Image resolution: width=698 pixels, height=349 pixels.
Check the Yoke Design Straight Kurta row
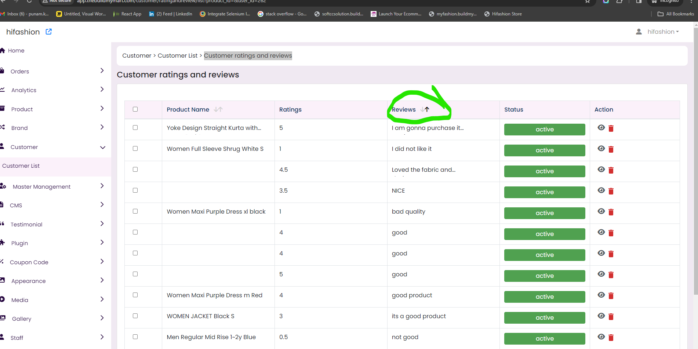[135, 127]
